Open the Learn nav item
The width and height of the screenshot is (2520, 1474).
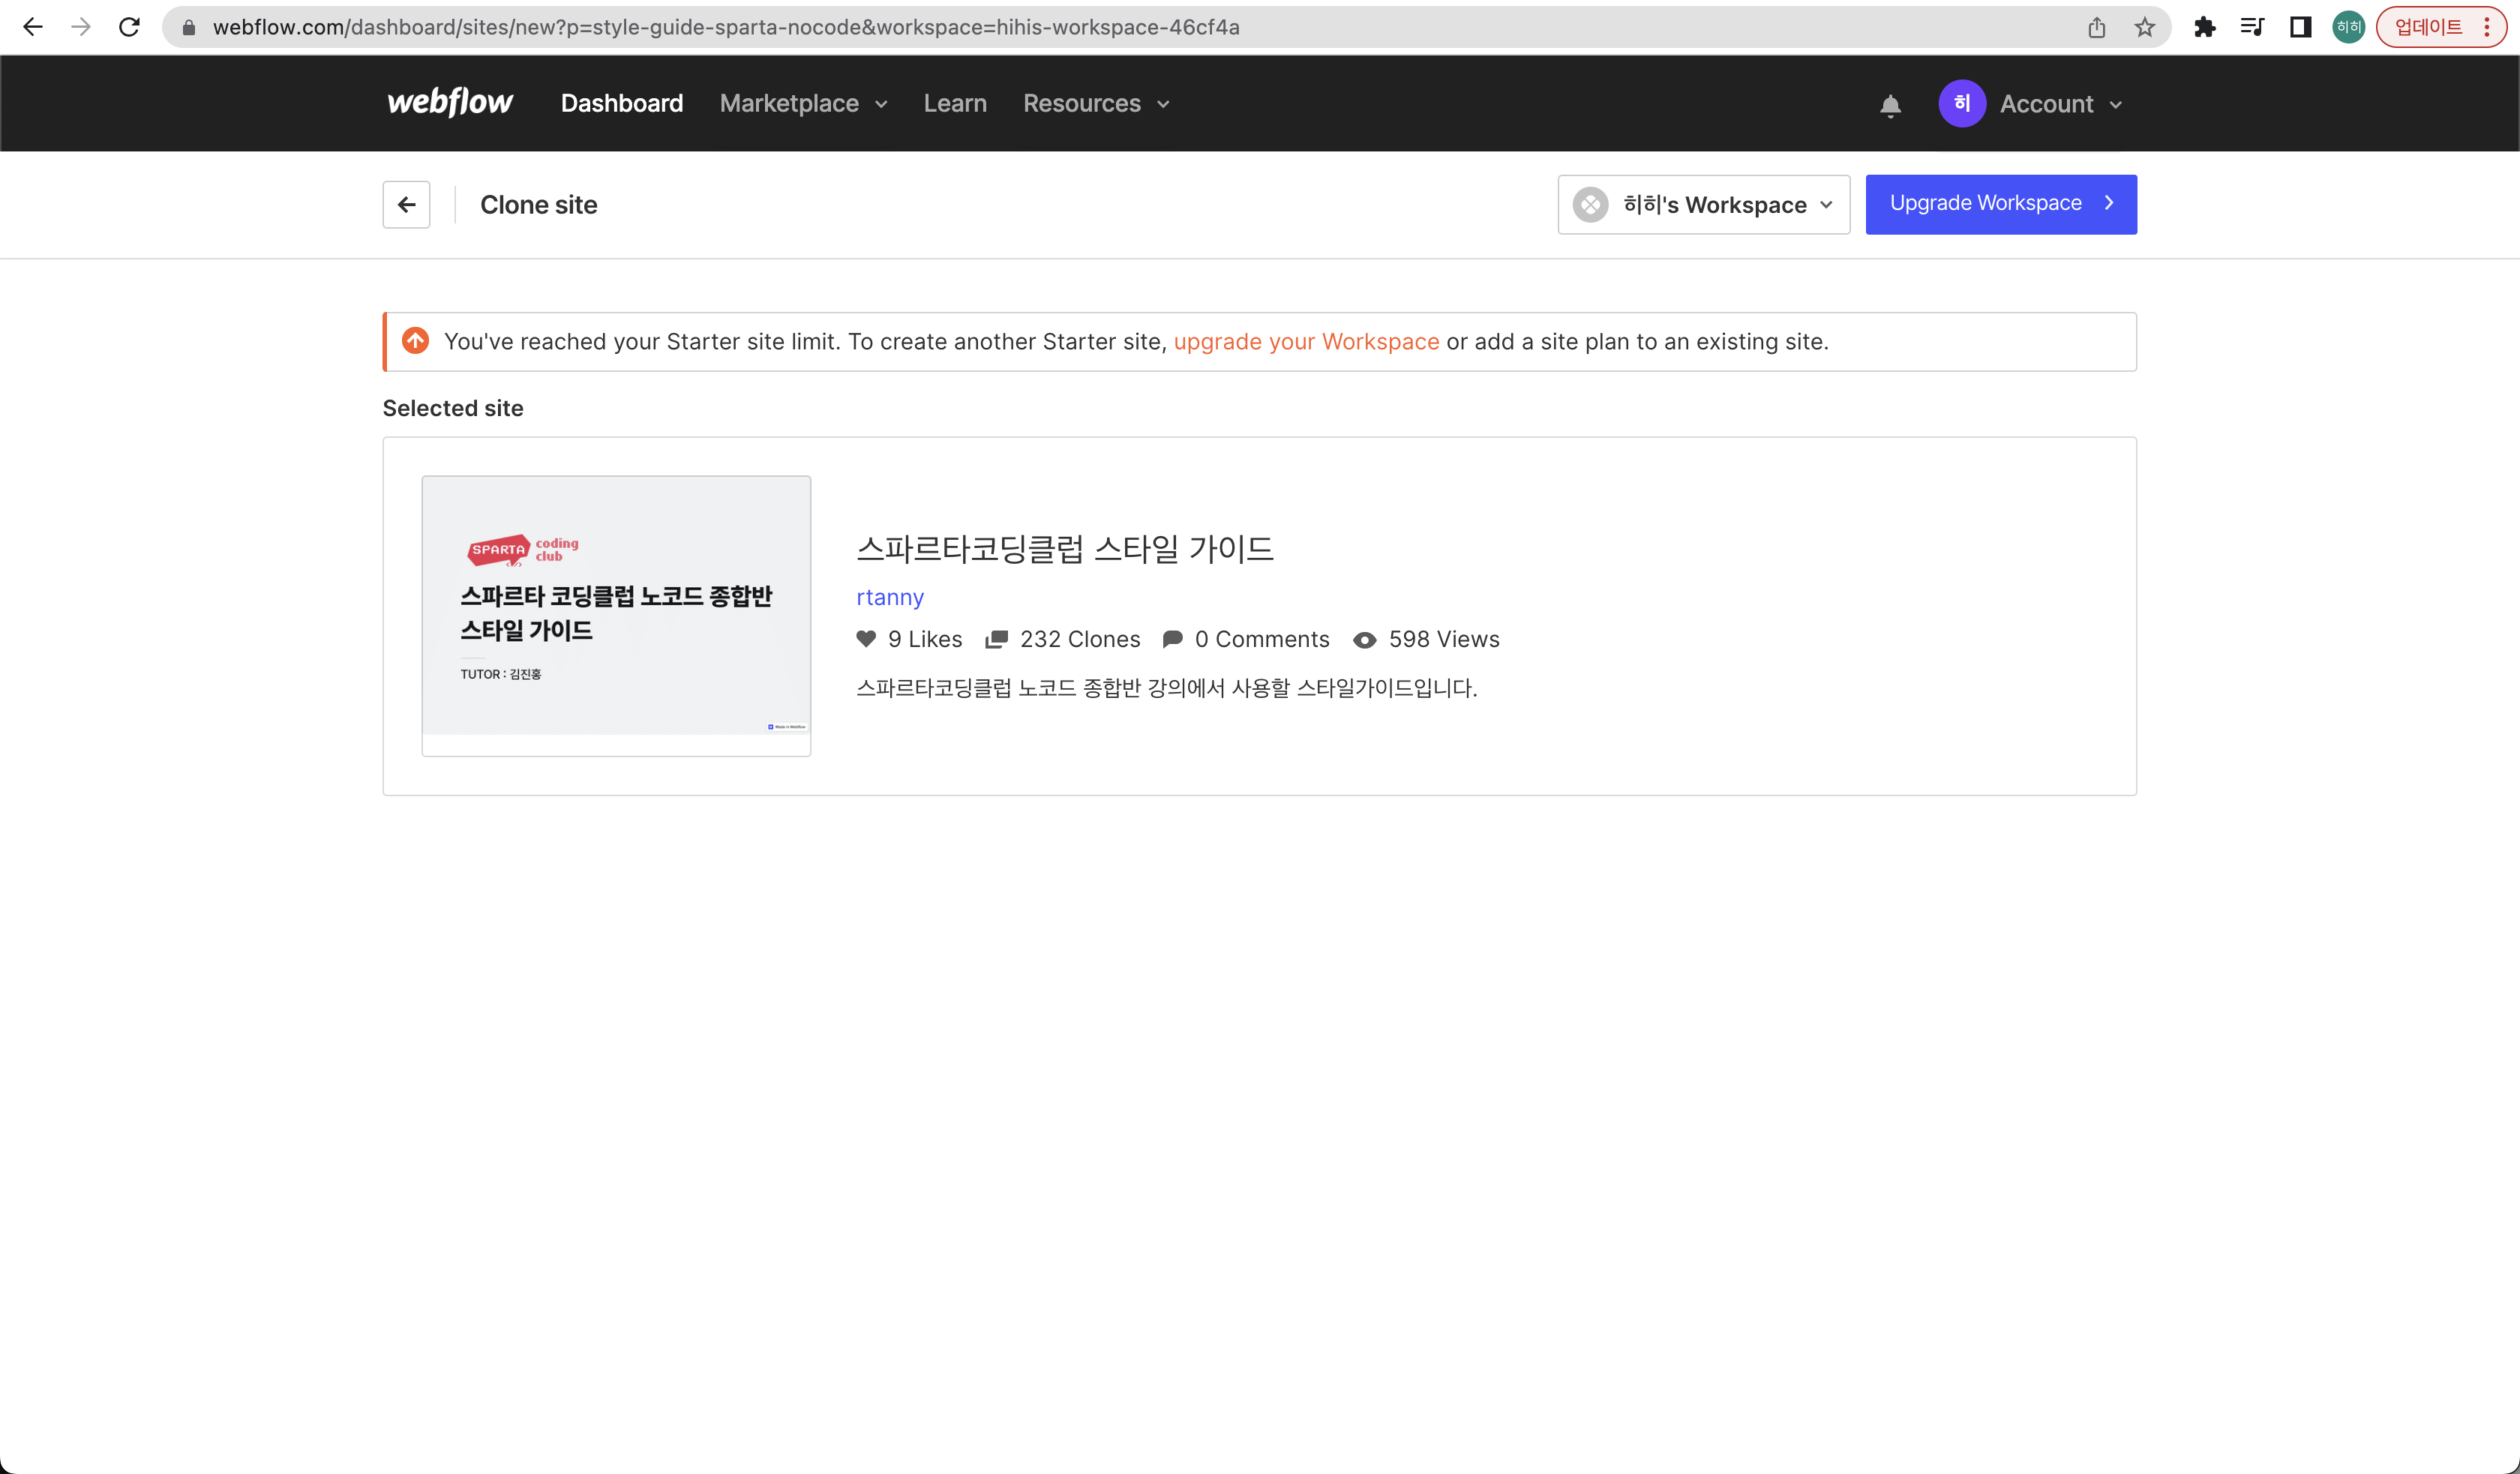pos(955,103)
